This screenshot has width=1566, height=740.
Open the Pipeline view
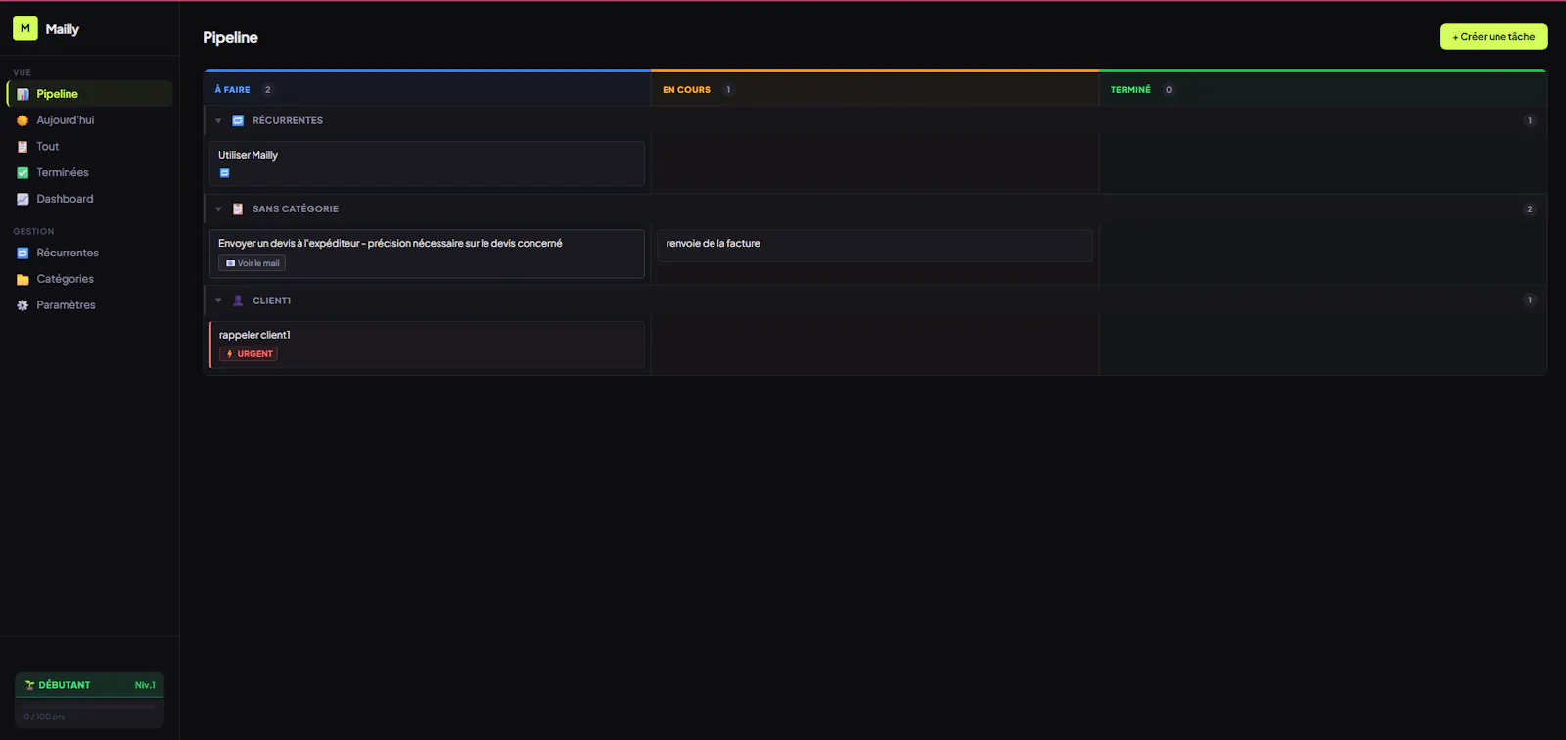point(90,94)
